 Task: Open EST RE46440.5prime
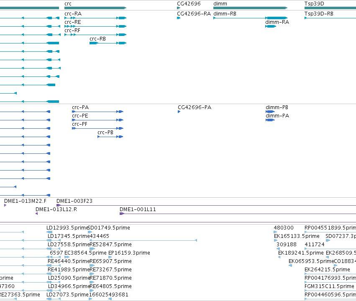click(x=69, y=261)
